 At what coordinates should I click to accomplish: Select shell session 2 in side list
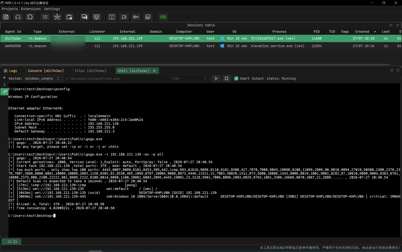point(4,91)
